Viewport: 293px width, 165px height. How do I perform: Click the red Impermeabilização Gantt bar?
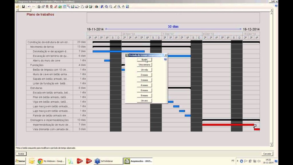coord(228,125)
